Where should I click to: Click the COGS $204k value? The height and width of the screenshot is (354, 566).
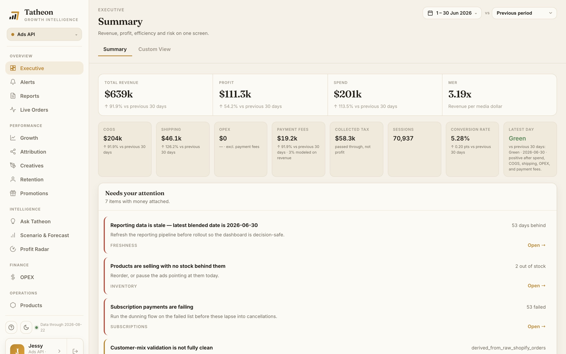(x=113, y=138)
